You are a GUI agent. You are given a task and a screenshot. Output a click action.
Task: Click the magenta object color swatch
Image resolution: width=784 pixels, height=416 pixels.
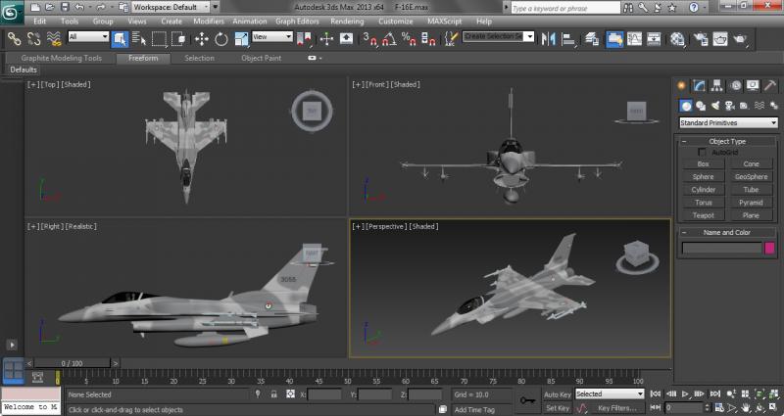tap(770, 248)
